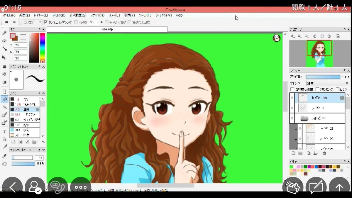Select the Dot tool
Image resolution: width=352 pixels, height=198 pixels.
coord(4,49)
